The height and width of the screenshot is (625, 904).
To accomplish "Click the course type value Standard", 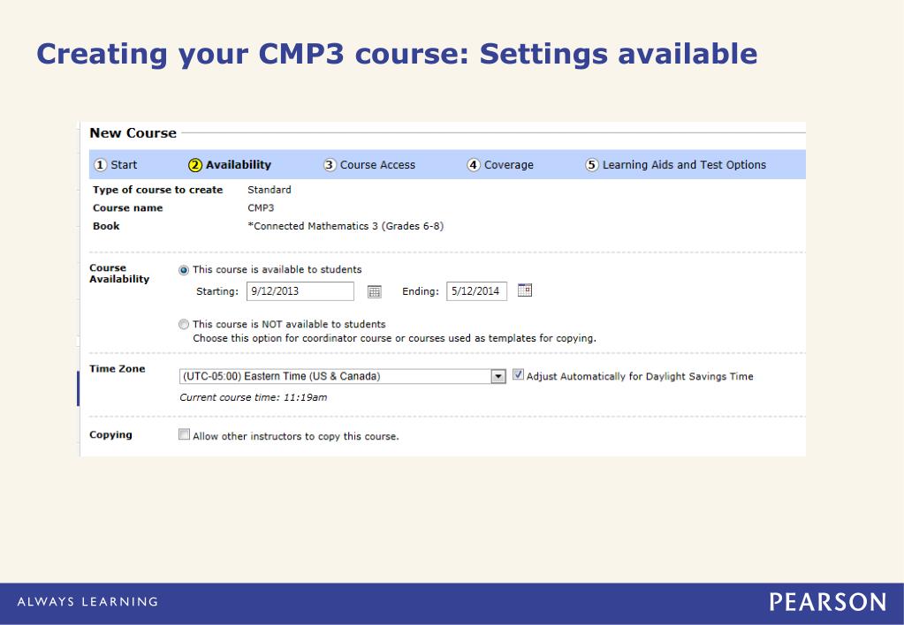I will tap(270, 190).
